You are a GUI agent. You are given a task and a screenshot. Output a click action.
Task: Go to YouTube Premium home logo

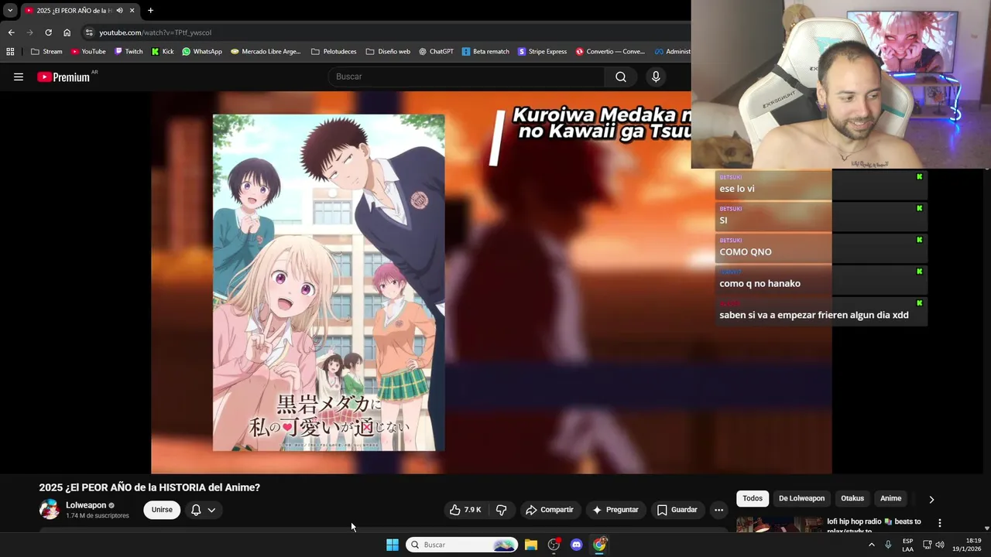click(63, 77)
